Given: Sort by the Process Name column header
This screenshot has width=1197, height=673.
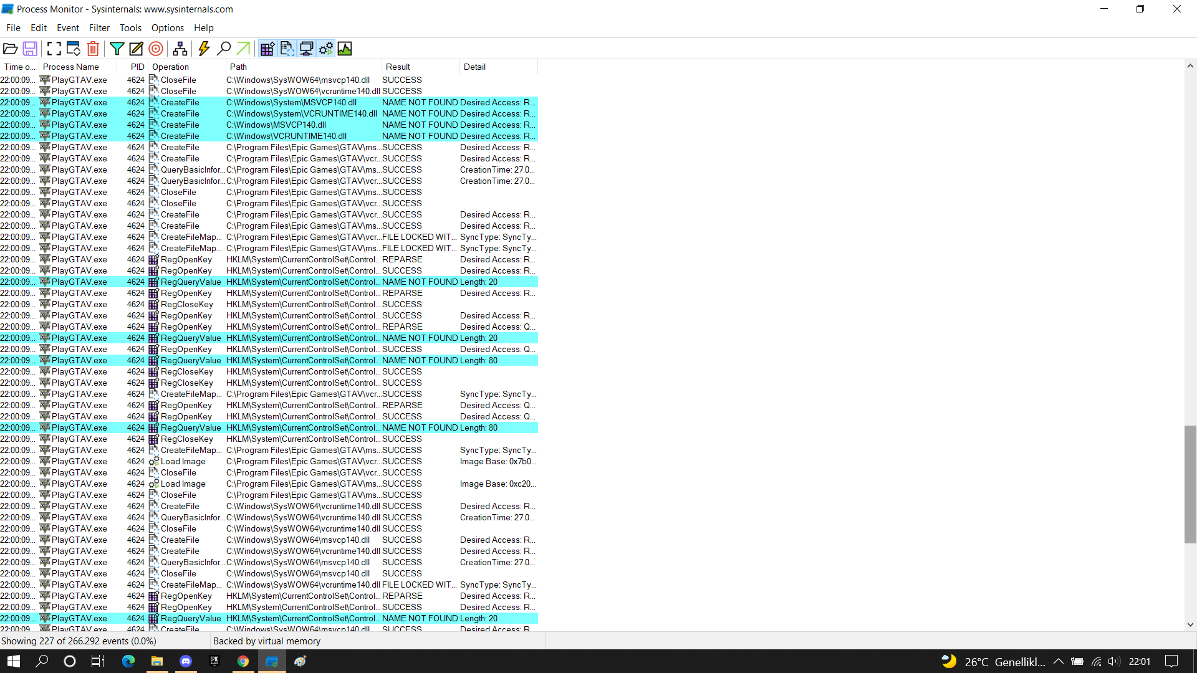Looking at the screenshot, I should coord(71,67).
